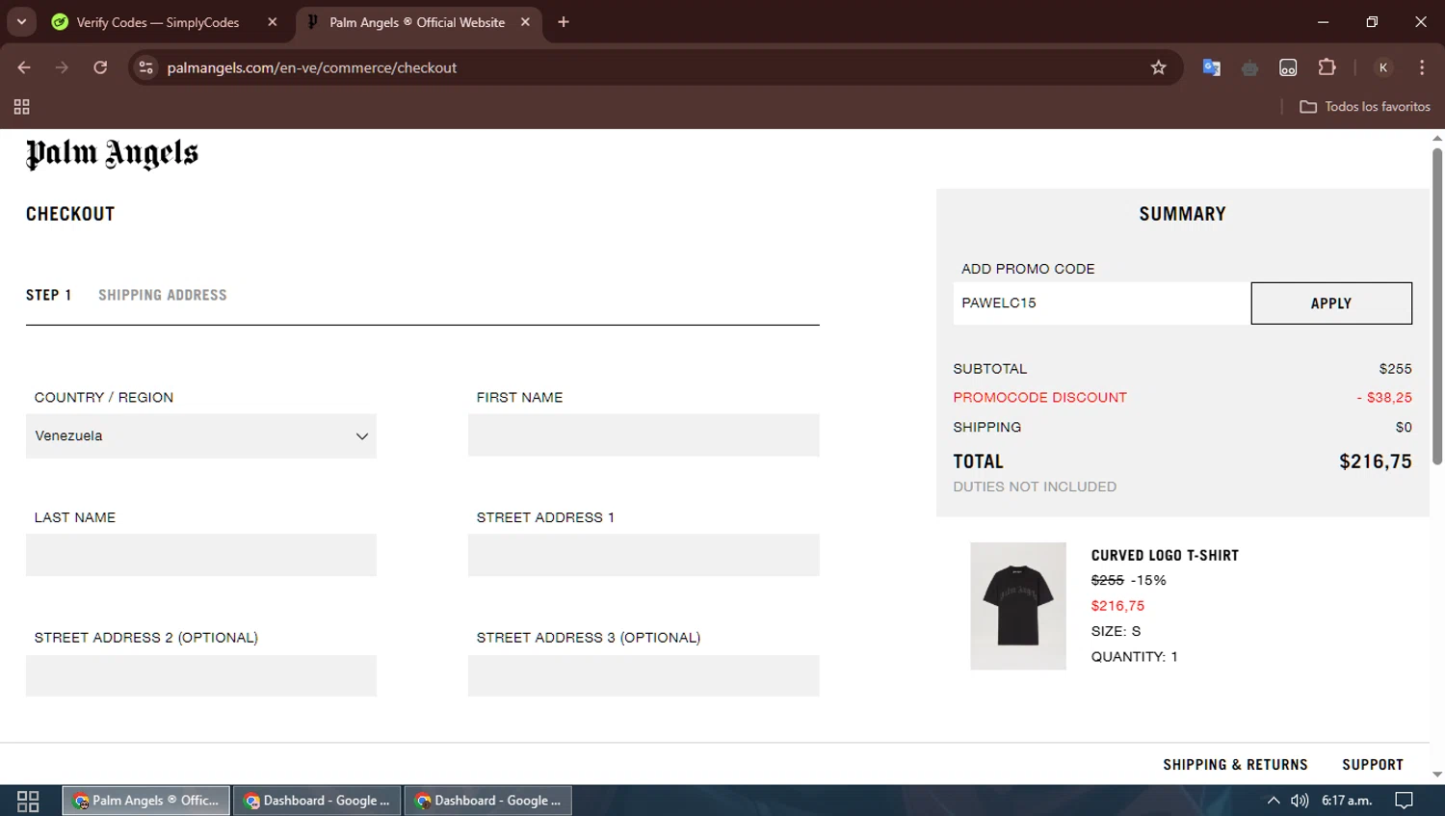This screenshot has width=1445, height=816.
Task: Click the browser forward arrow
Action: [x=62, y=67]
